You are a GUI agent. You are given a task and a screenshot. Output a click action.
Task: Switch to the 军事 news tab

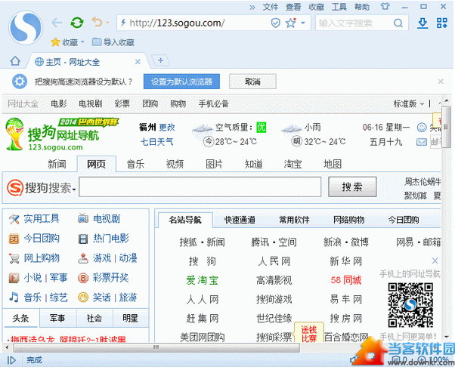[x=57, y=318]
